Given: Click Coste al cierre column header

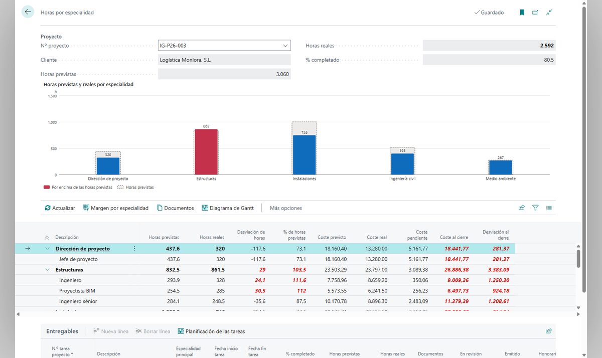Looking at the screenshot, I should tap(454, 238).
